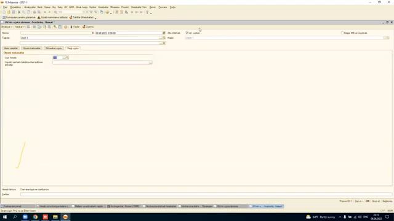Open the notification center in the taskbar
This screenshot has height=221, width=394.
tap(387, 217)
